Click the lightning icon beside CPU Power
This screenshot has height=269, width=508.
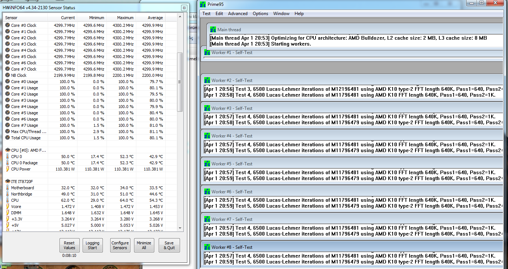7,169
